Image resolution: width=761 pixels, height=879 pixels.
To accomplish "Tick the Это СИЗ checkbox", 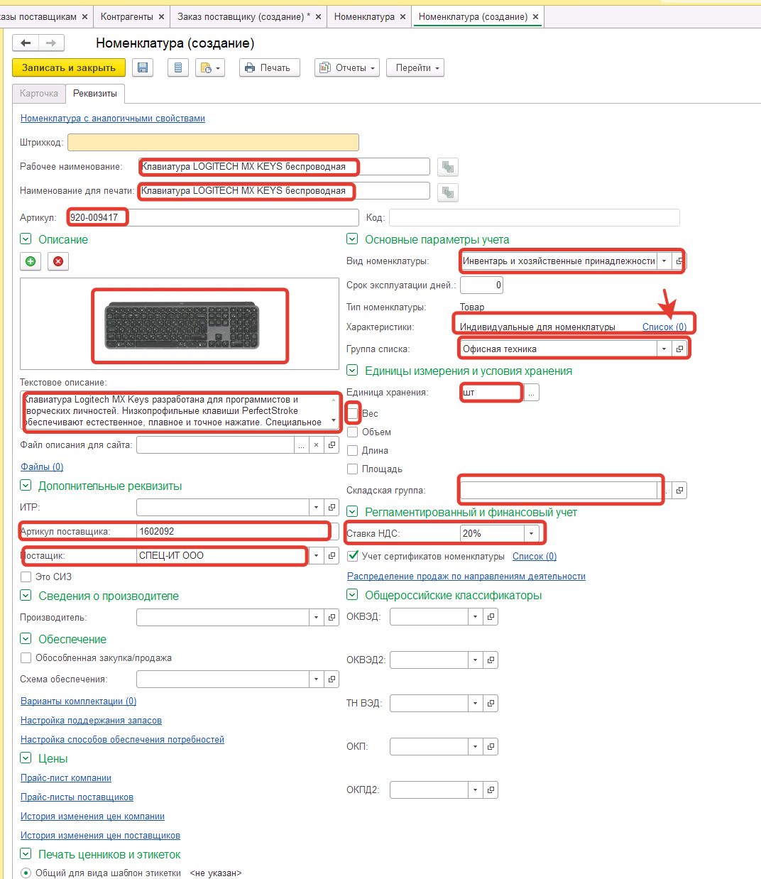I will [26, 577].
